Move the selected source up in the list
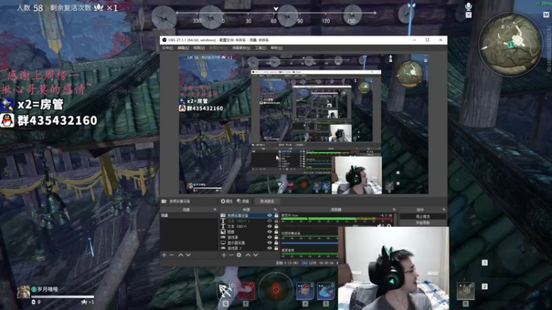The width and height of the screenshot is (552, 310). pos(248,255)
